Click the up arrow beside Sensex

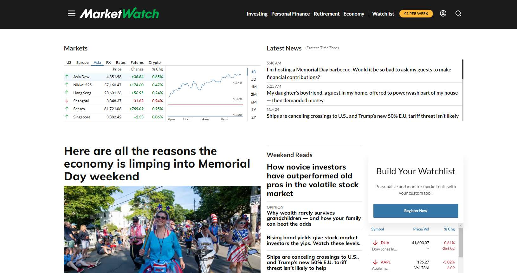click(67, 109)
